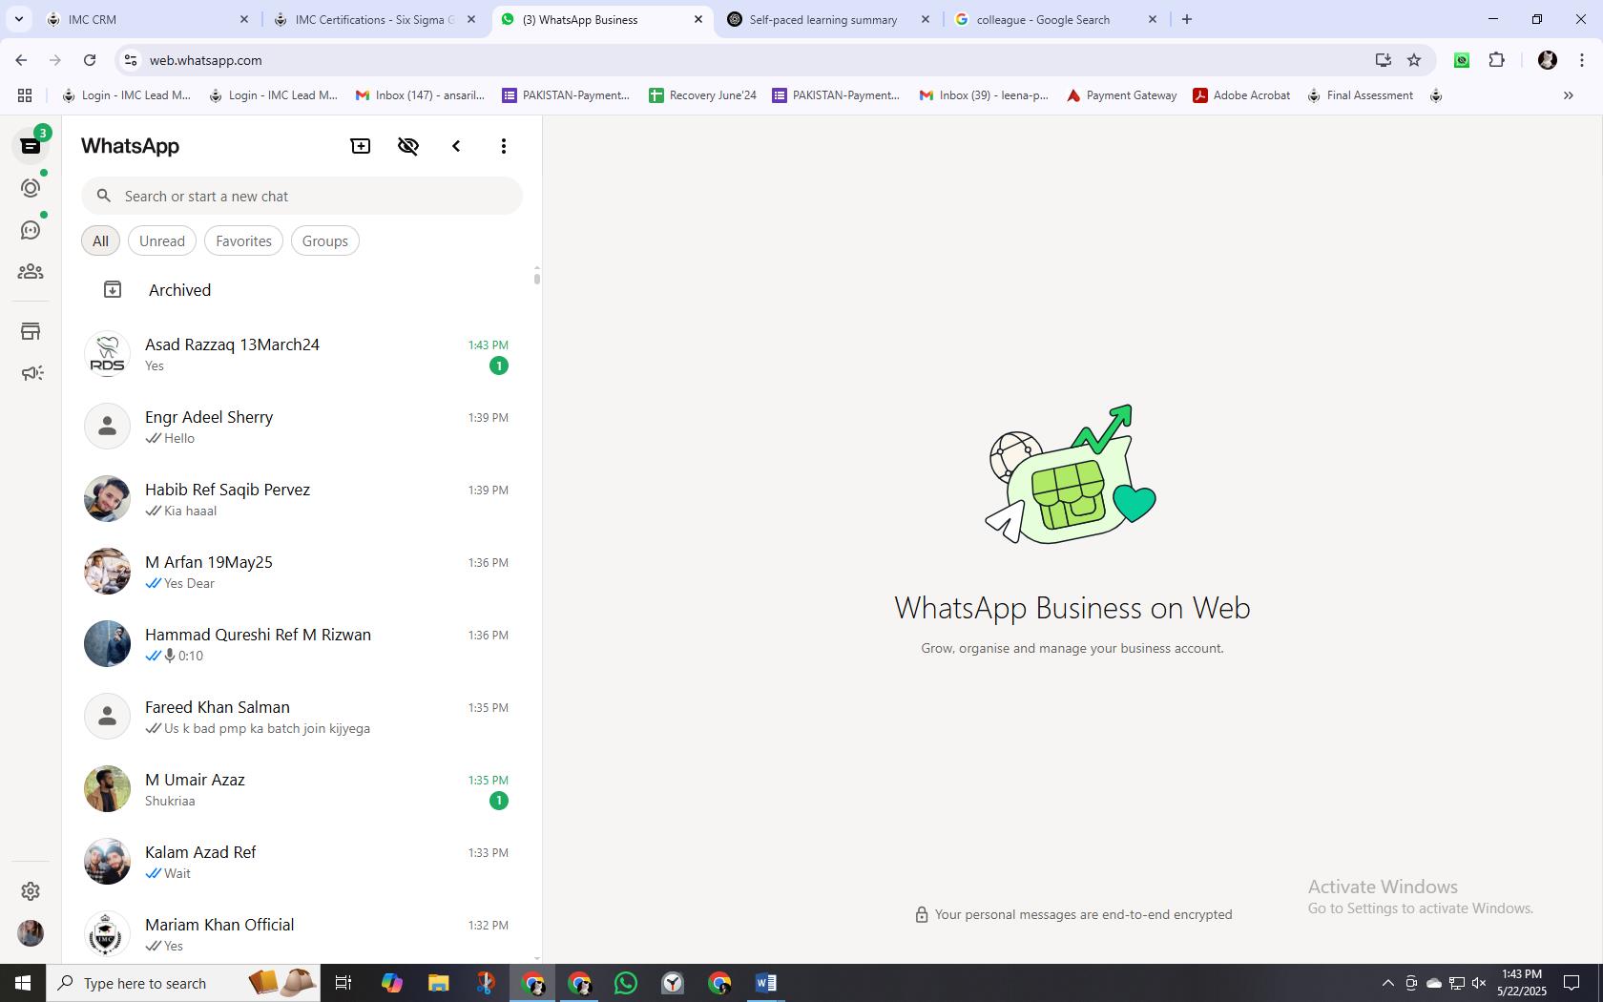Click the Search or start a new chat field
Image resolution: width=1603 pixels, height=1002 pixels.
[302, 196]
